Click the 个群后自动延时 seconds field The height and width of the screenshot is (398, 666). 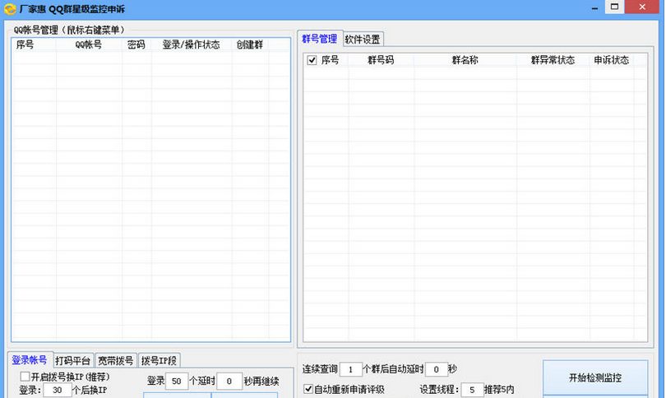point(437,369)
